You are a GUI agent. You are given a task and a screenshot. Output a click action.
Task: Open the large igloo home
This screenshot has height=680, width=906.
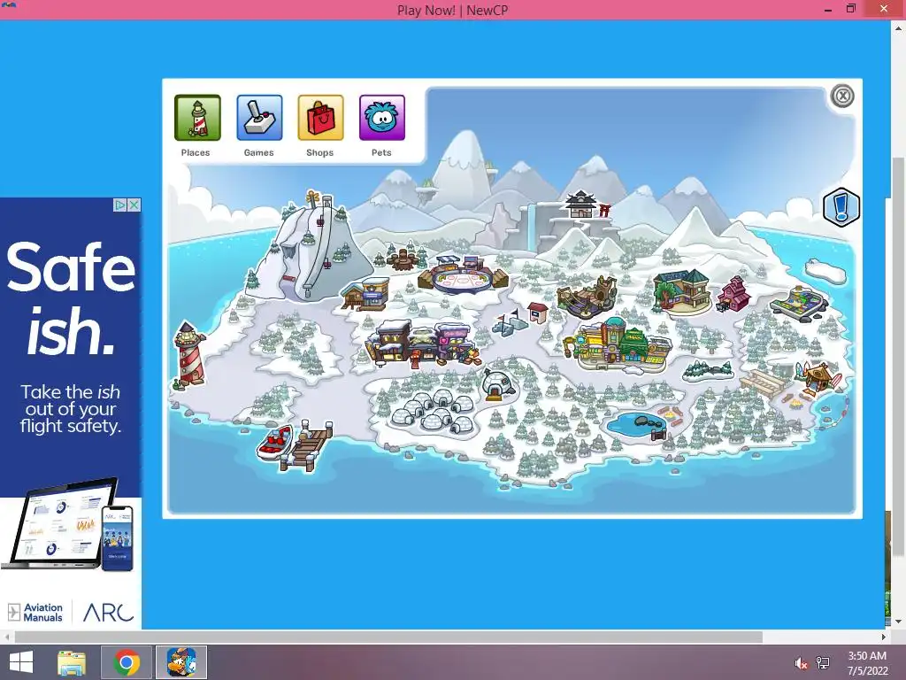(497, 385)
